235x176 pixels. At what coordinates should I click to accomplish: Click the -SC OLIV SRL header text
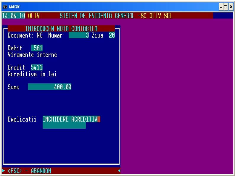[x=155, y=16]
